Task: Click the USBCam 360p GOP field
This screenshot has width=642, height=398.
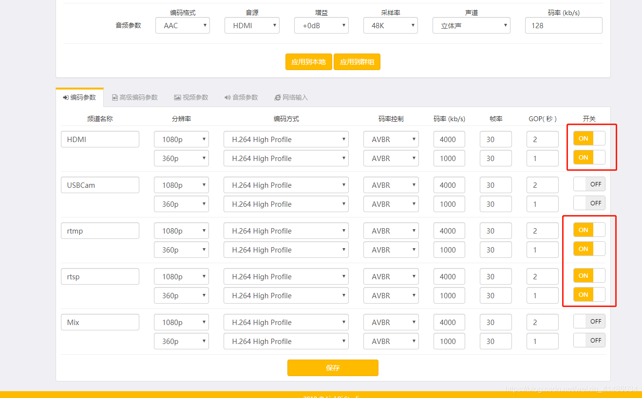Action: click(x=543, y=204)
